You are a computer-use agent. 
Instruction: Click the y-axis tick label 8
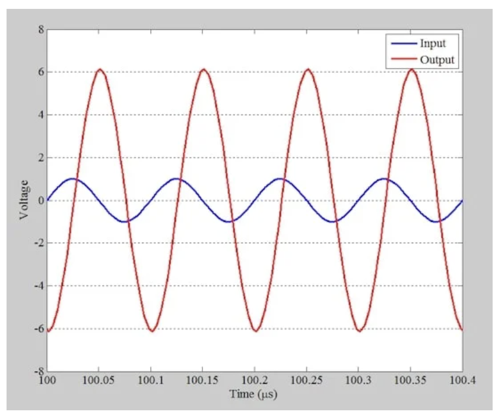click(x=41, y=30)
